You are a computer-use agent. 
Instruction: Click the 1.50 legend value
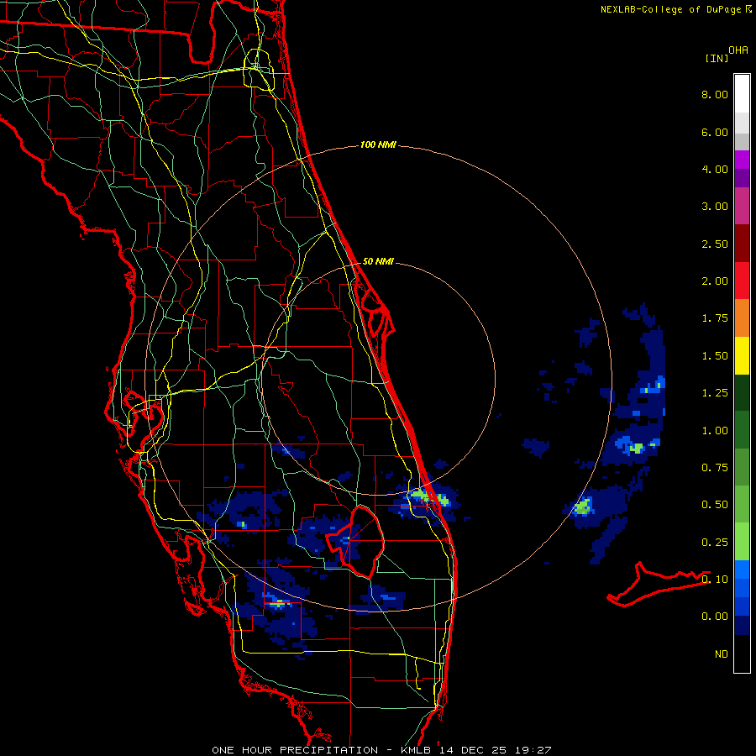[715, 356]
